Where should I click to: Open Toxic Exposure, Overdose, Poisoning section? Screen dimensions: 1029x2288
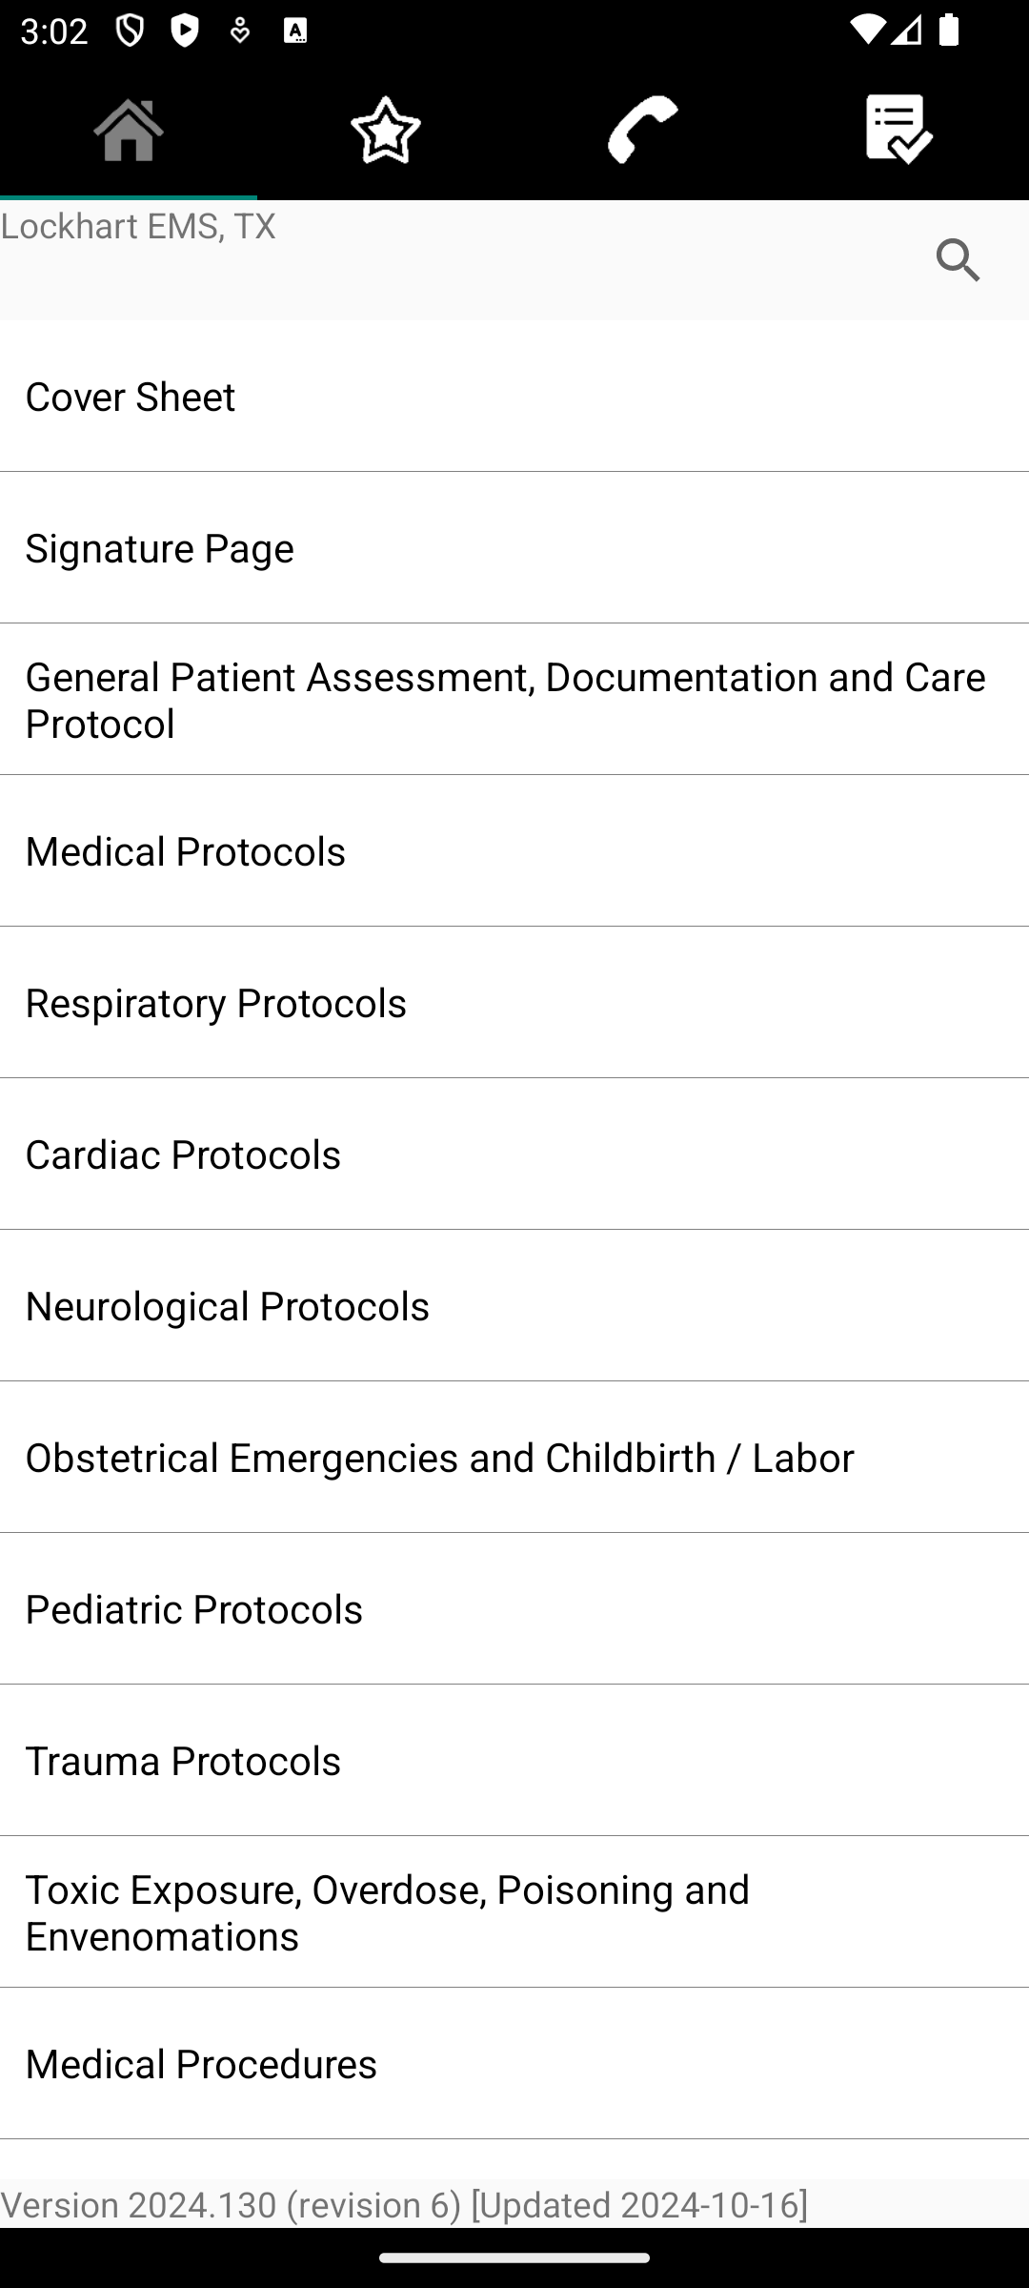point(514,1912)
